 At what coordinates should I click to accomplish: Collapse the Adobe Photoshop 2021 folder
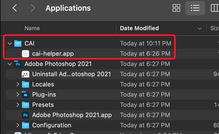10,64
